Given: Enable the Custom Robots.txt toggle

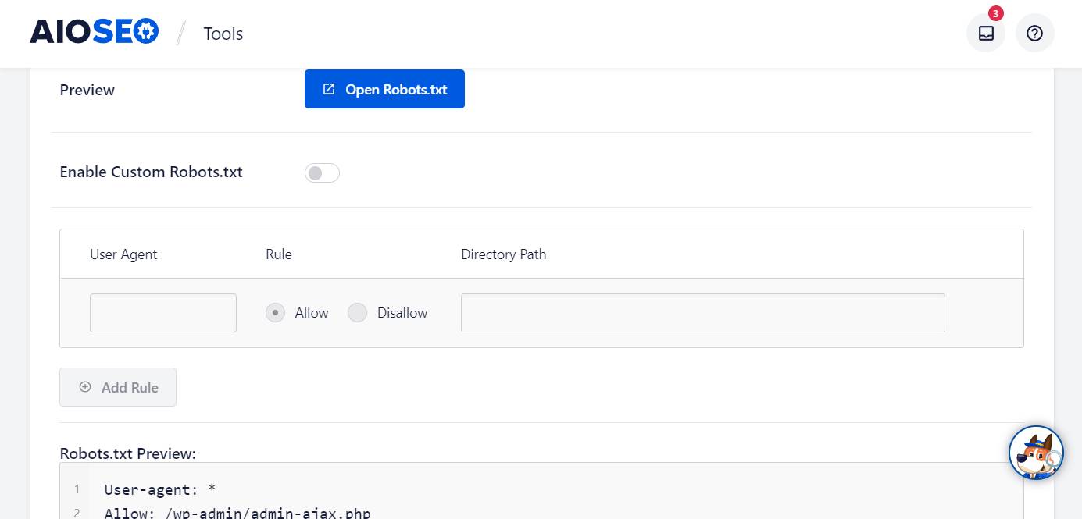Looking at the screenshot, I should coord(322,172).
